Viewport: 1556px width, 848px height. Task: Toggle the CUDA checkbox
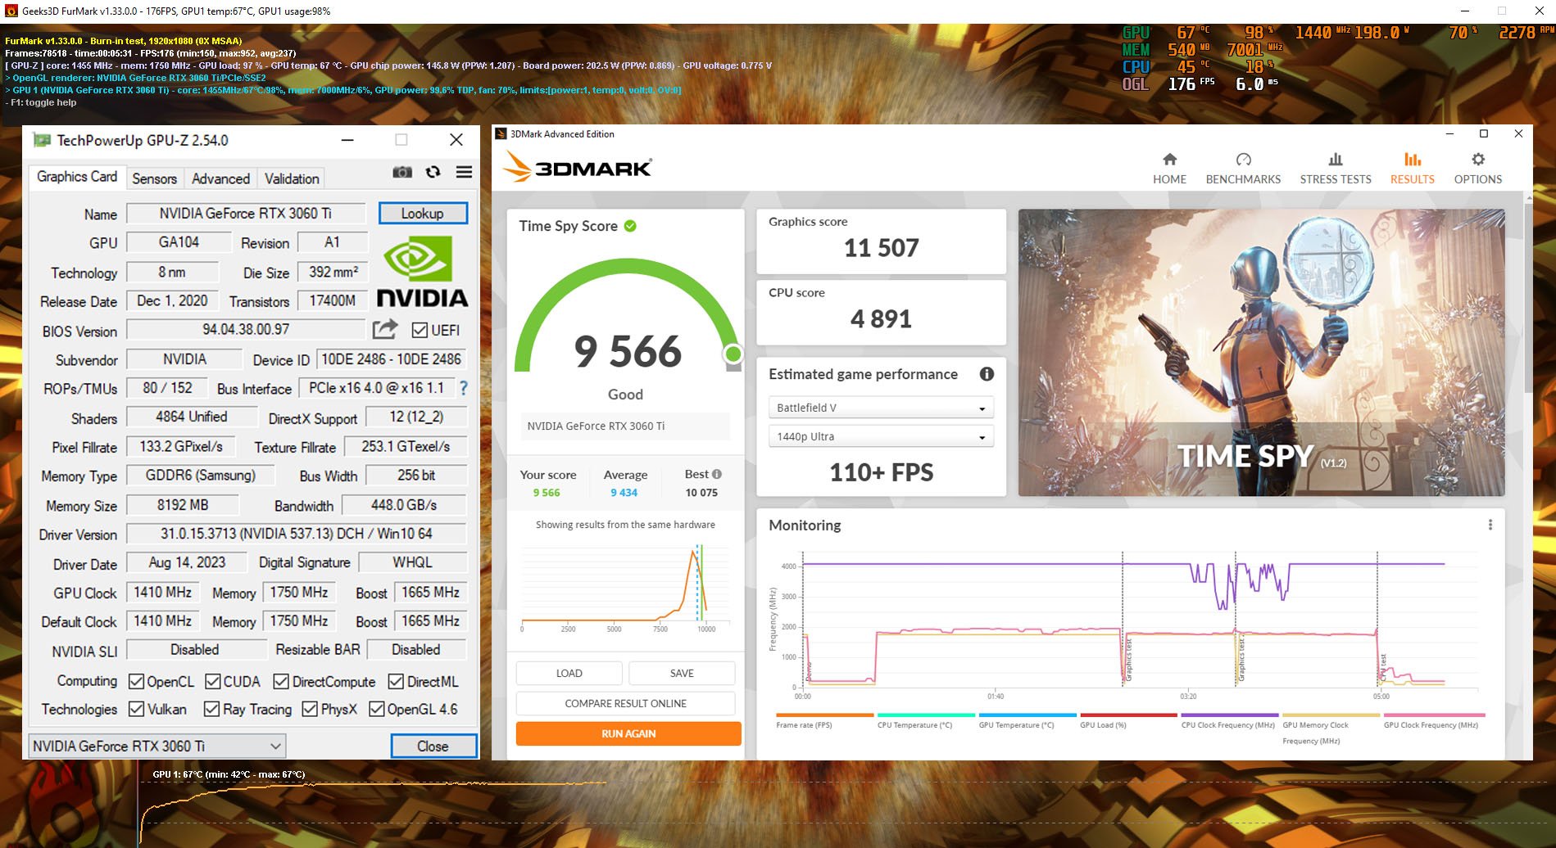click(212, 681)
